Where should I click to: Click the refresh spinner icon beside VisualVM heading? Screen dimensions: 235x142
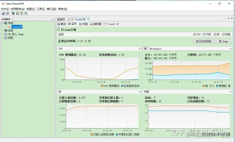coord(59,29)
